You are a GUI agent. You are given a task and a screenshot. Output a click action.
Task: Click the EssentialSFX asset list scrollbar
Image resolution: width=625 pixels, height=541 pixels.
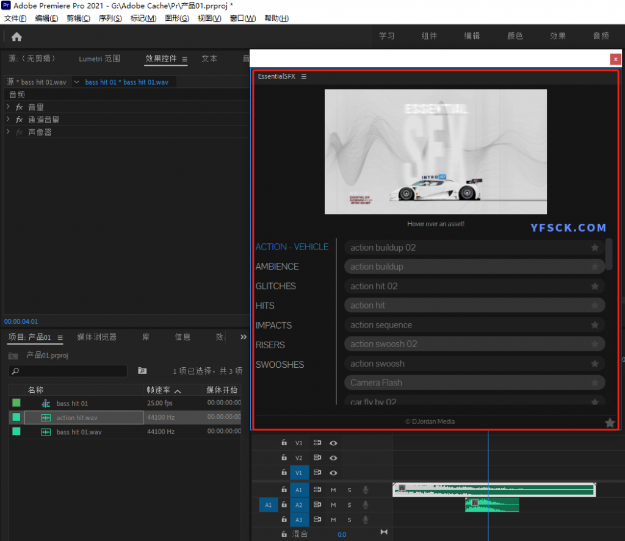point(609,254)
